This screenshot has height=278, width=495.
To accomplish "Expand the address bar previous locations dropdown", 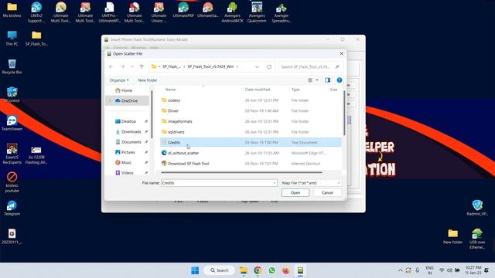I will pyautogui.click(x=257, y=67).
